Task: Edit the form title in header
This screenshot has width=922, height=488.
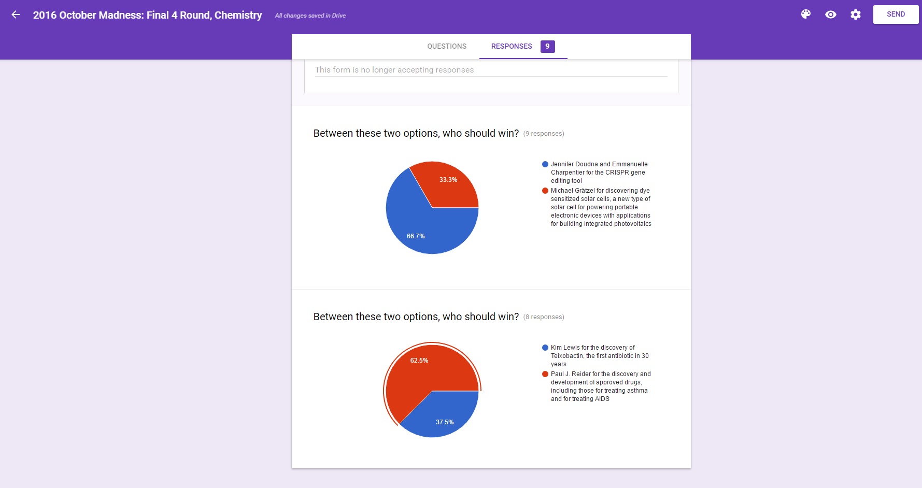Action: [x=147, y=15]
